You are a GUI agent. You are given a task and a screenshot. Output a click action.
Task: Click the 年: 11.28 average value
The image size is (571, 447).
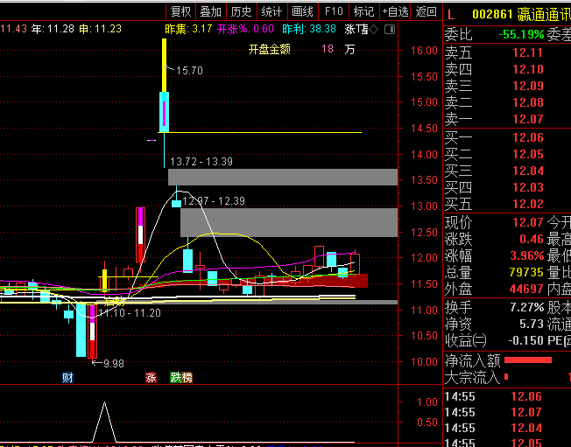[x=53, y=29]
